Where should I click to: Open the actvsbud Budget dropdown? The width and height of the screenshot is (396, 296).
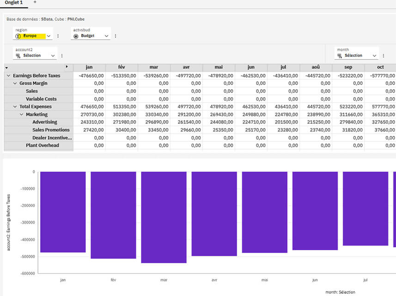[106, 36]
